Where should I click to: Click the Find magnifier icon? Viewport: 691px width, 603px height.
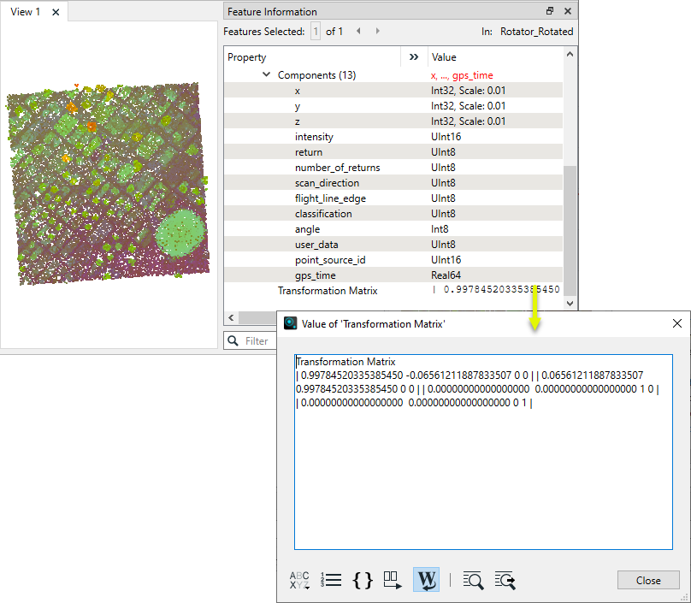point(473,580)
